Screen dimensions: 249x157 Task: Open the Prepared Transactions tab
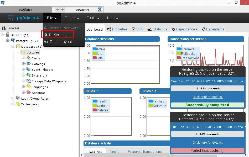(145, 151)
